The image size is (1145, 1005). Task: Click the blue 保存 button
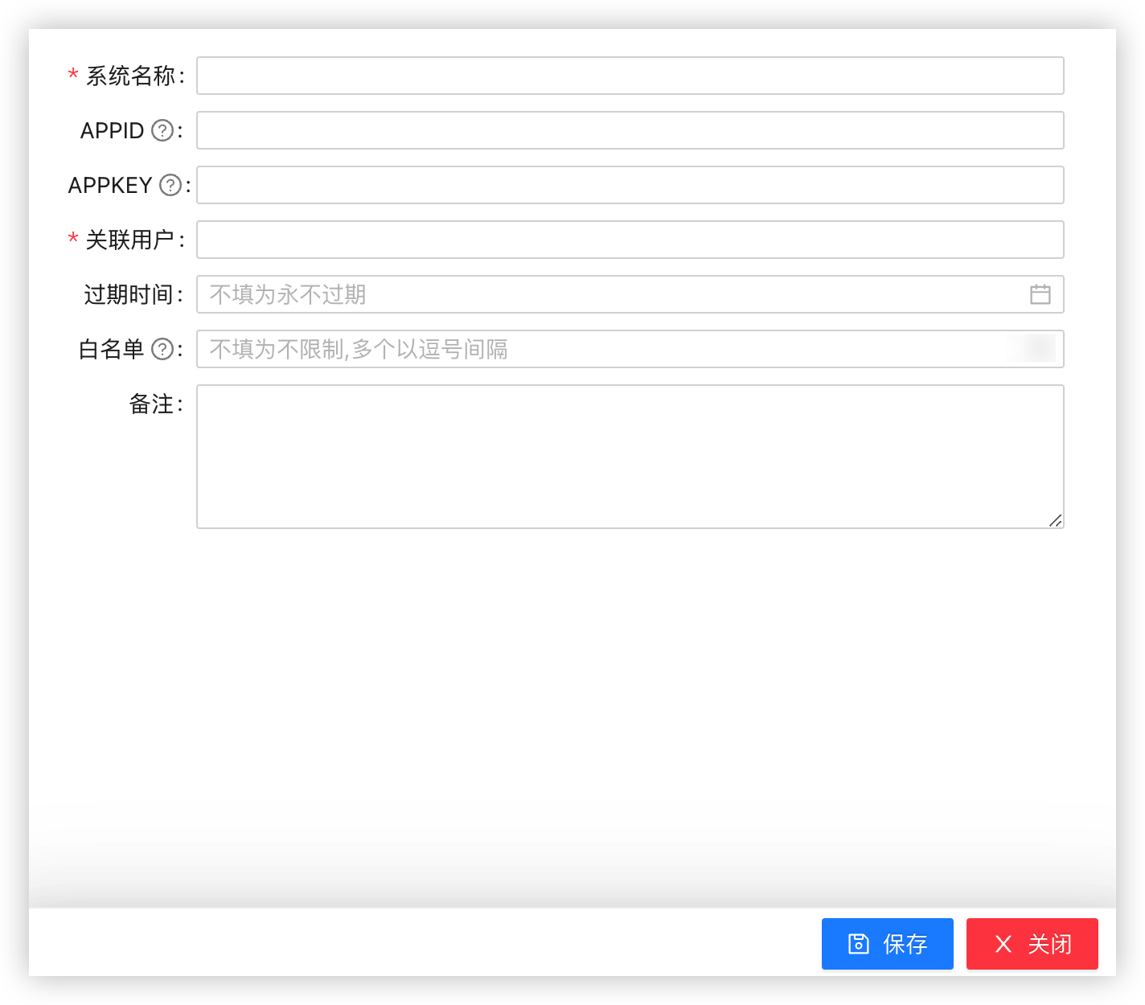888,944
